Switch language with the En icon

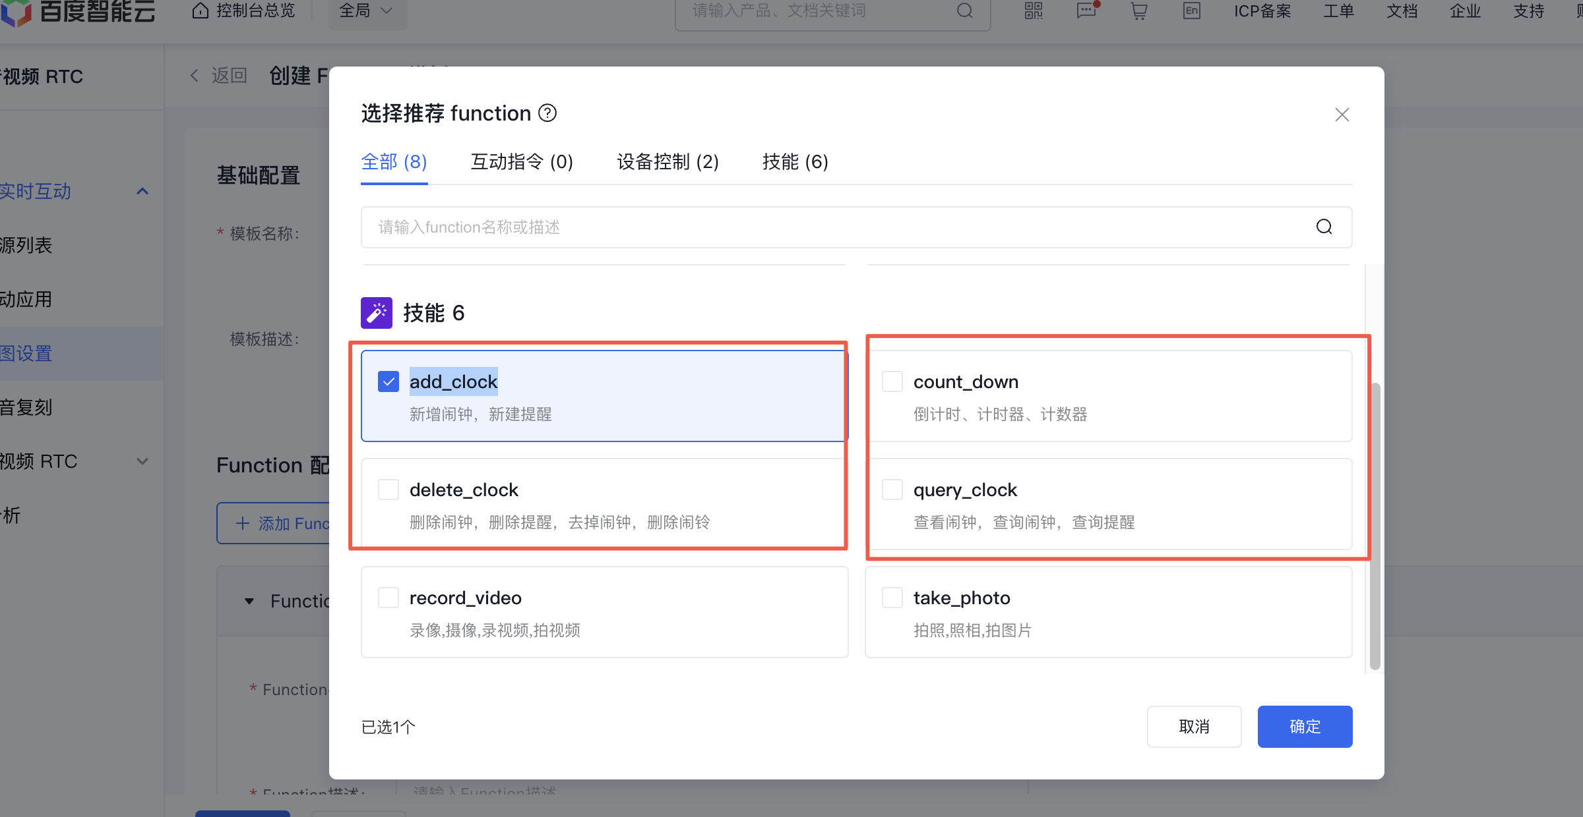click(1191, 11)
